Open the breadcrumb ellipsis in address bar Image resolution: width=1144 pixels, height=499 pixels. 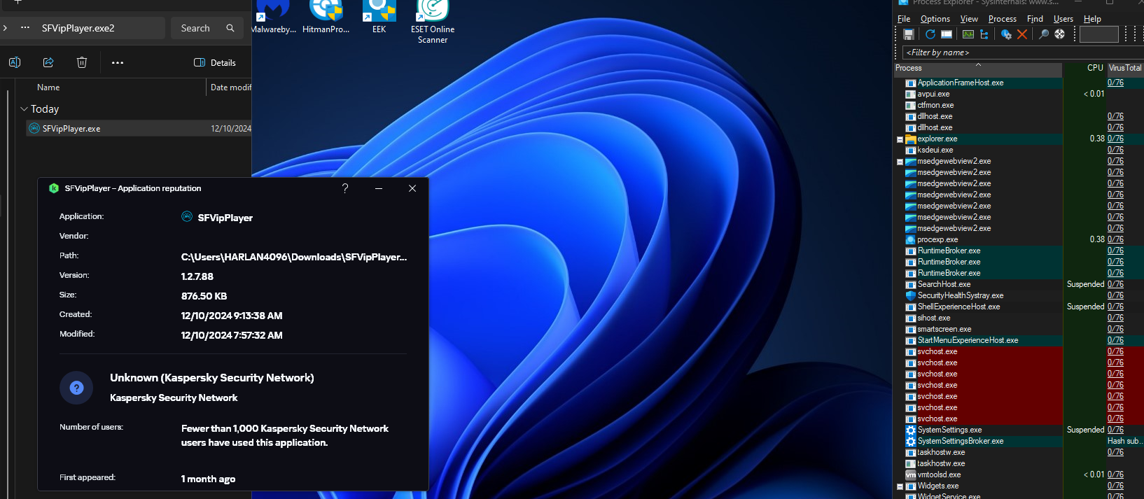25,28
